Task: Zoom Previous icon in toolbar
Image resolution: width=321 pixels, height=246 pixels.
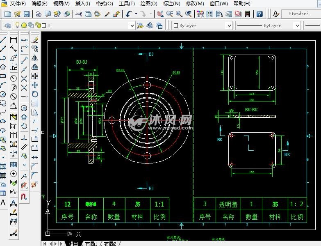Action: 188,14
